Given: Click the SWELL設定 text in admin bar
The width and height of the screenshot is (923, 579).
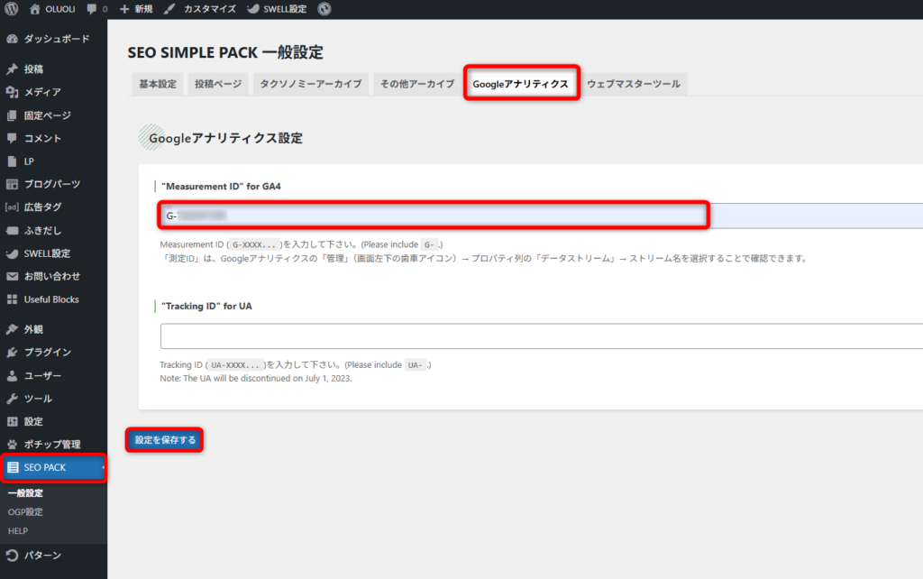Looking at the screenshot, I should pyautogui.click(x=285, y=9).
